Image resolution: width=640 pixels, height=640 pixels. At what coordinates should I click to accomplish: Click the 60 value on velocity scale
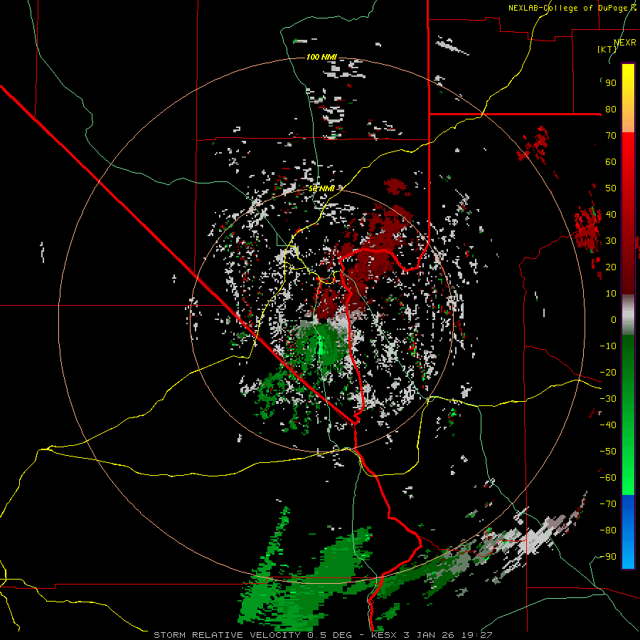click(x=611, y=161)
